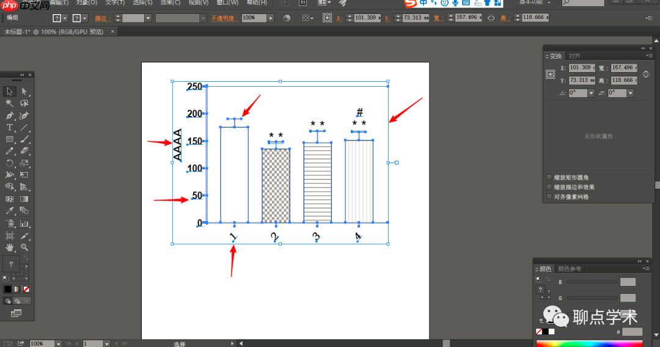Switch to the 对齐 panel tab
The width and height of the screenshot is (660, 347).
pos(574,56)
